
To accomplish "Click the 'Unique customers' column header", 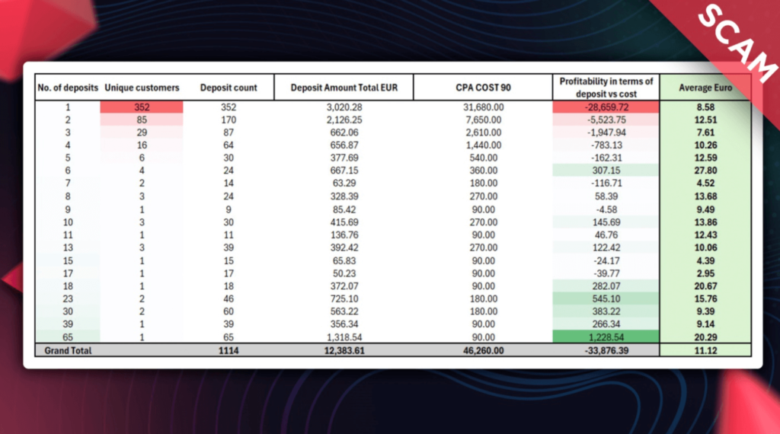I will coord(142,88).
